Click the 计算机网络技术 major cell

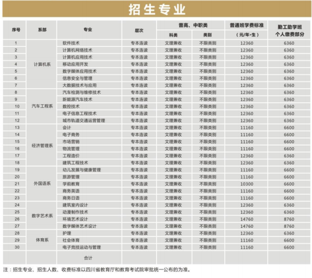[x=89, y=50]
